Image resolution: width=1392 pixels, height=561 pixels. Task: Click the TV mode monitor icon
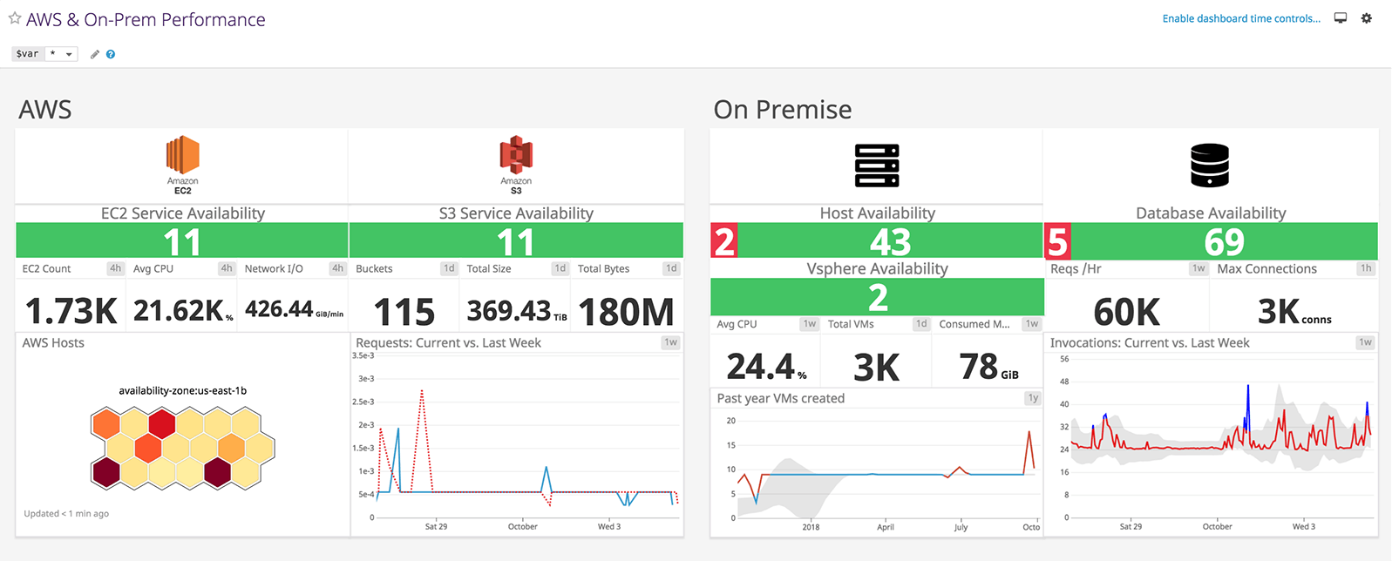(1341, 18)
